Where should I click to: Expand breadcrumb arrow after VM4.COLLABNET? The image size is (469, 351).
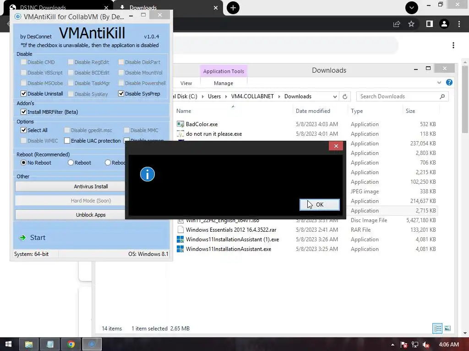pos(279,96)
